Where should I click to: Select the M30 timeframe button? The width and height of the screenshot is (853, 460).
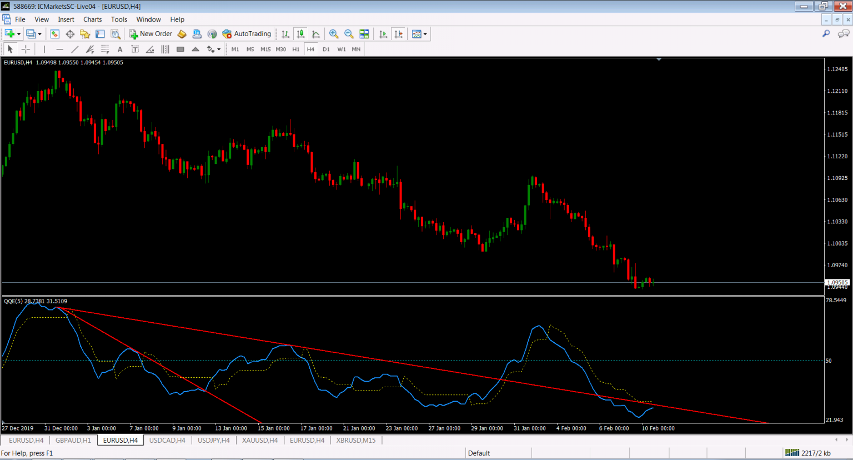click(x=281, y=49)
